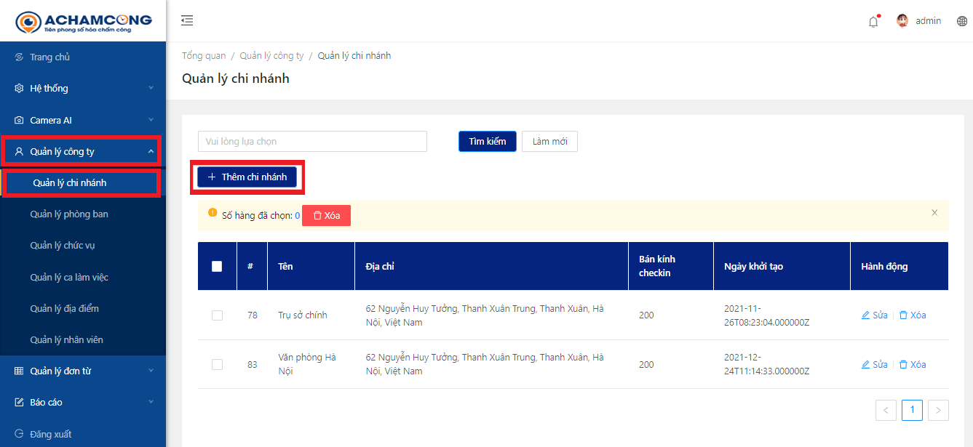Check the box for row 78
Viewport: 973px width, 447px height.
click(x=217, y=315)
